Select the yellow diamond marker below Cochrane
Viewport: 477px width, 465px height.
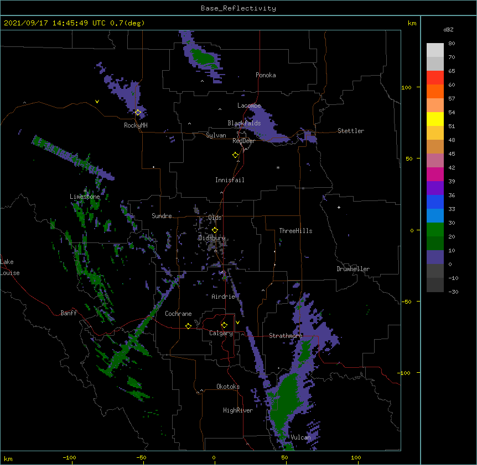188,326
